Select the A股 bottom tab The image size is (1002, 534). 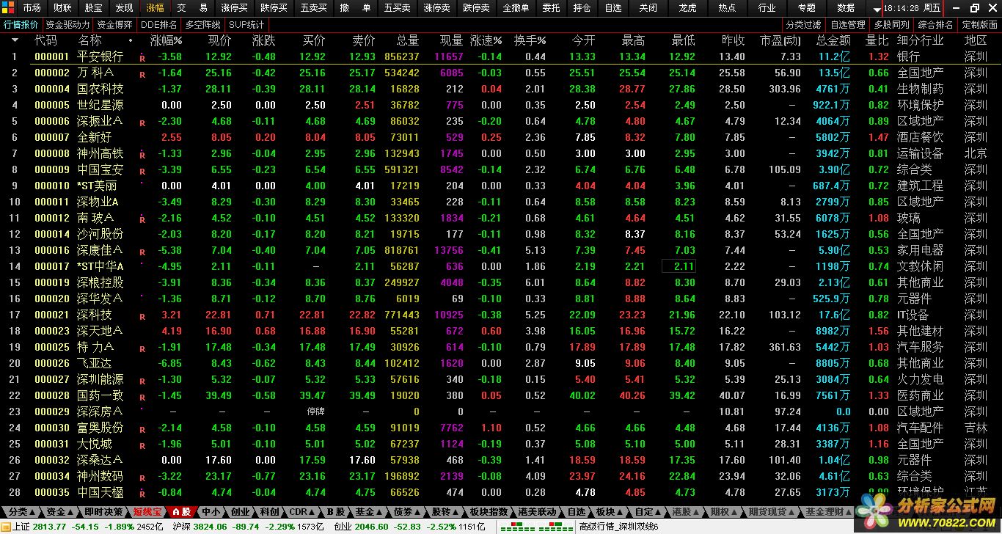click(180, 511)
